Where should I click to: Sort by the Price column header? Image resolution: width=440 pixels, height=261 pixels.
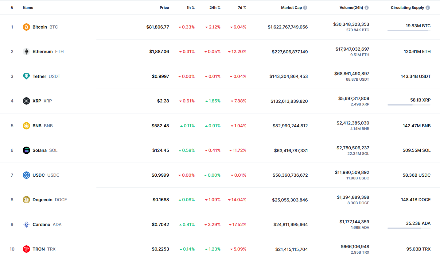[x=164, y=8]
